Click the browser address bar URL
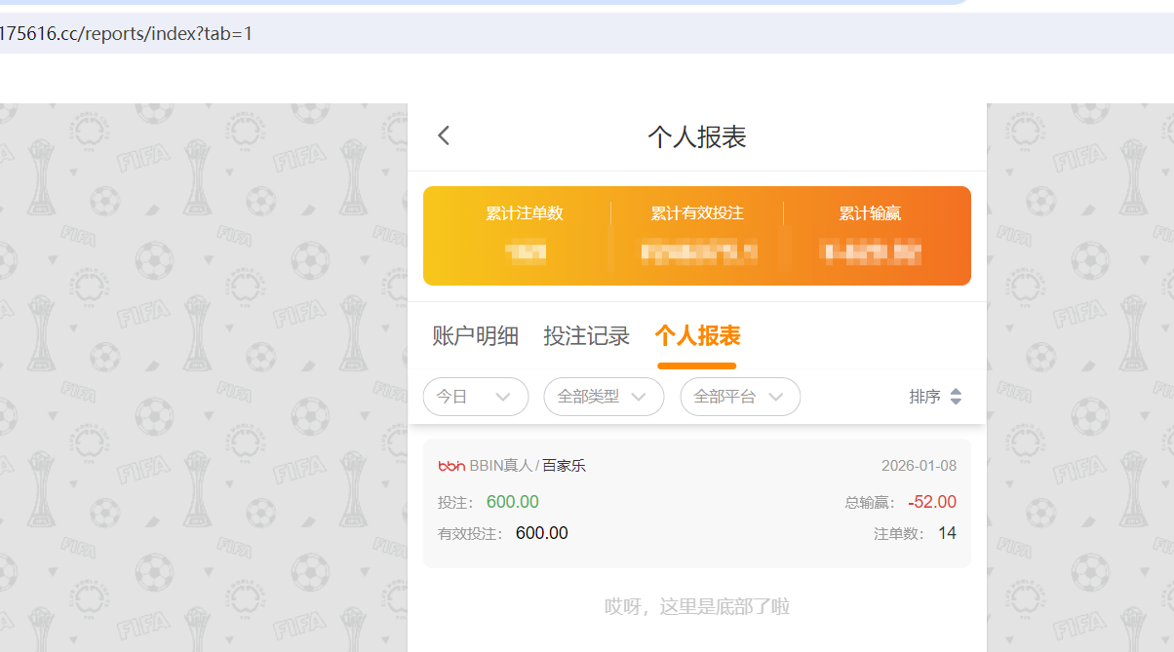 coord(127,33)
